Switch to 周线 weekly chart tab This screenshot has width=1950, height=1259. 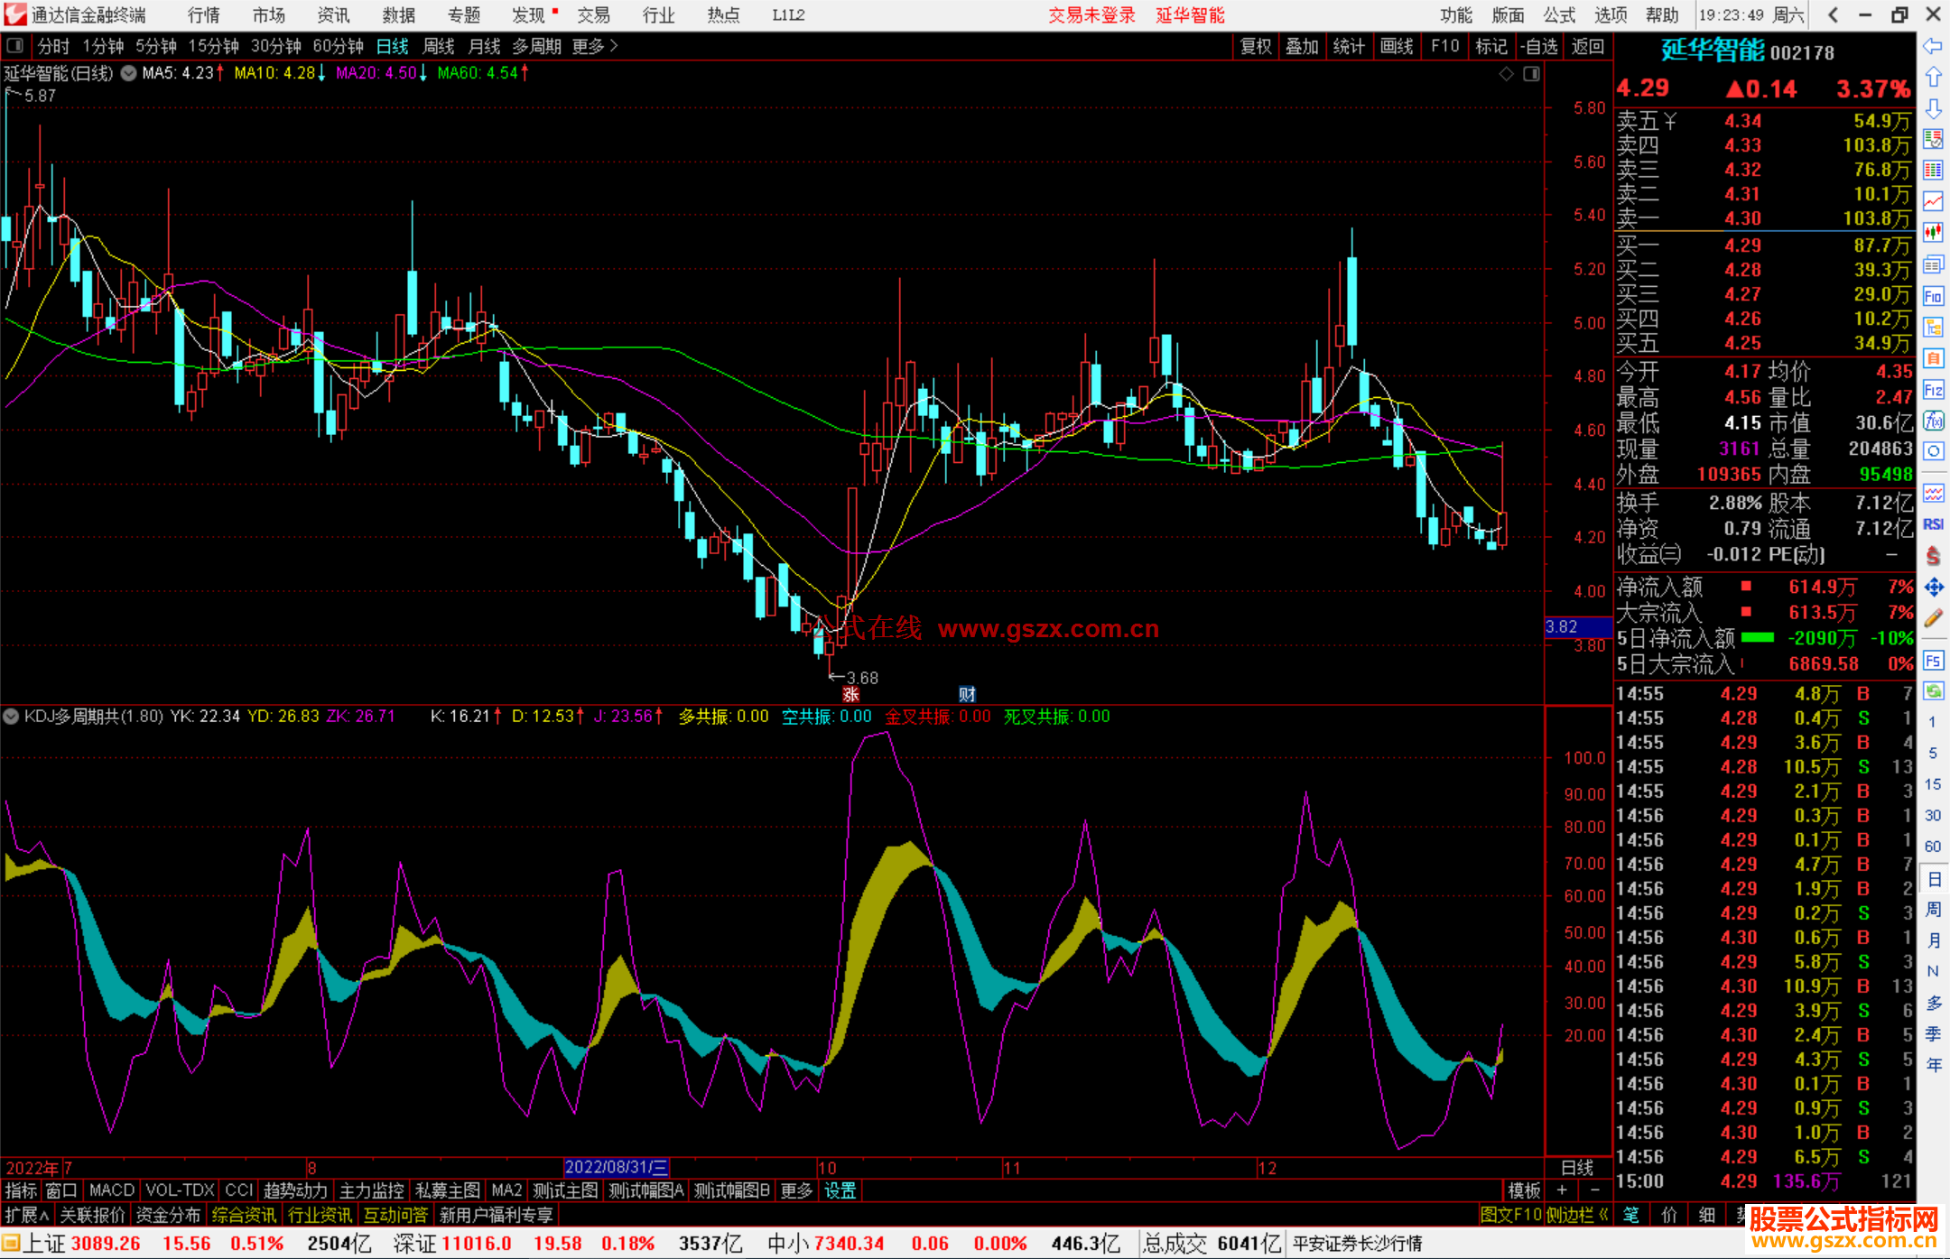pos(439,46)
